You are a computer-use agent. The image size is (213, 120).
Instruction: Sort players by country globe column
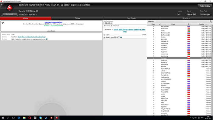point(189,24)
